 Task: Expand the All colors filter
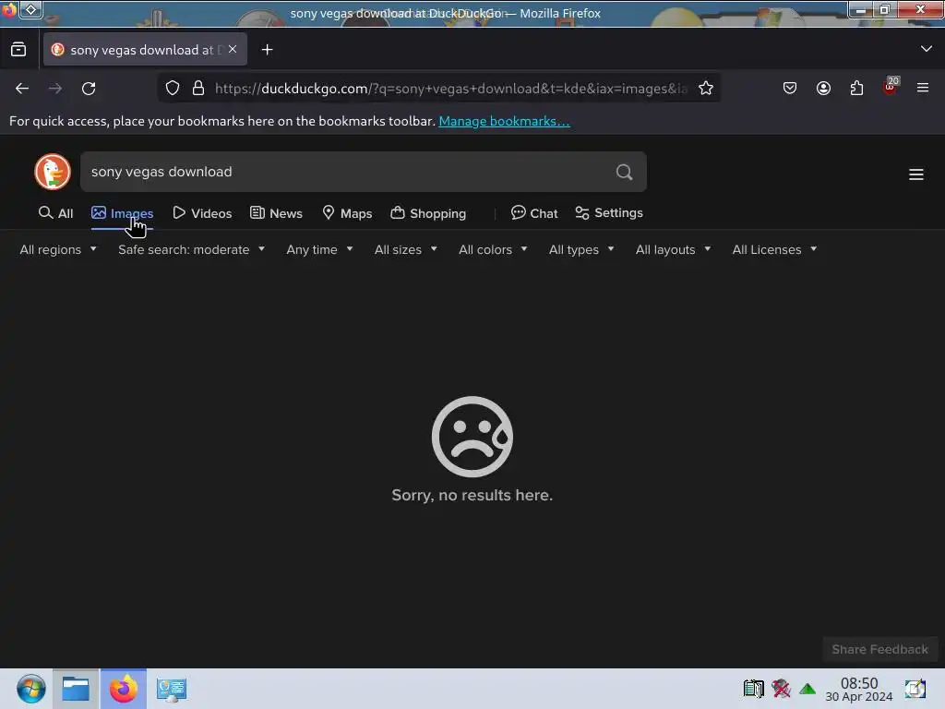pos(493,249)
